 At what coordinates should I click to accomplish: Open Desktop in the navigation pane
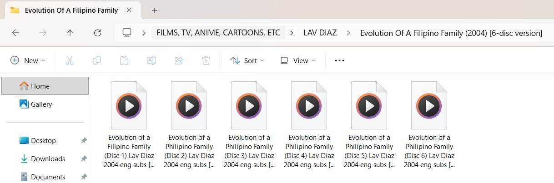pos(38,141)
